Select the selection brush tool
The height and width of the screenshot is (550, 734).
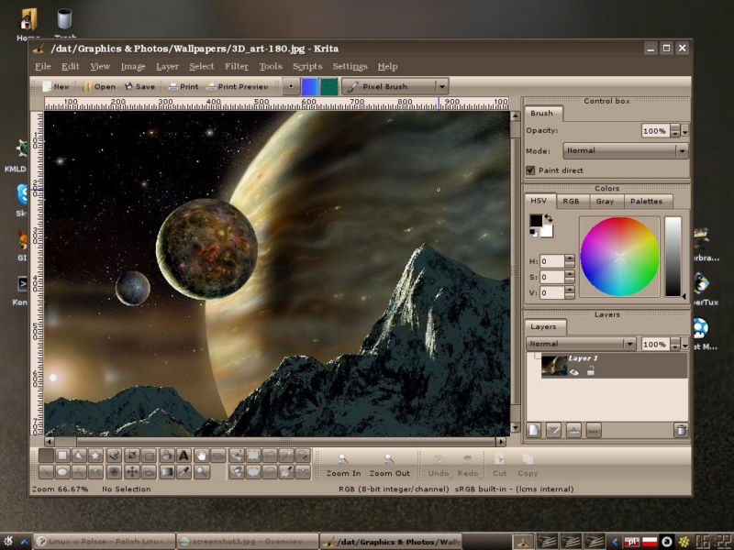click(x=237, y=456)
